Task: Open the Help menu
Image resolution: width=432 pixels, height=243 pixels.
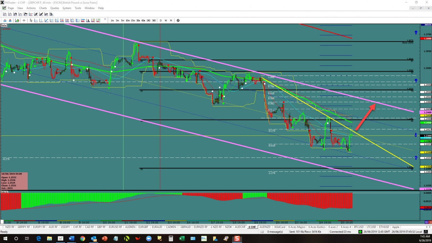Action: coord(101,8)
